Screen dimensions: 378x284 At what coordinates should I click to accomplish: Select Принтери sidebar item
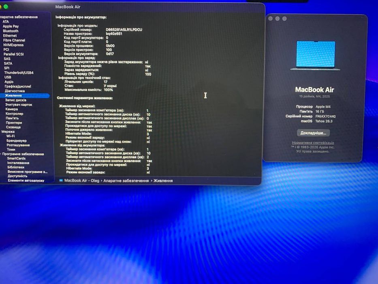click(x=14, y=123)
